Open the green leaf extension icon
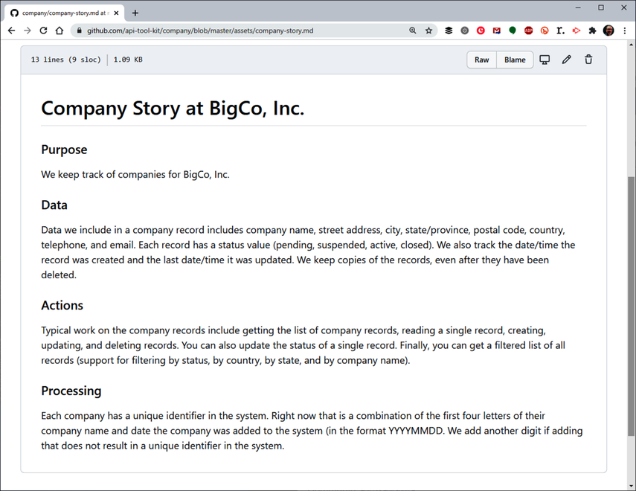Screen dimensions: 636x491 tap(513, 31)
